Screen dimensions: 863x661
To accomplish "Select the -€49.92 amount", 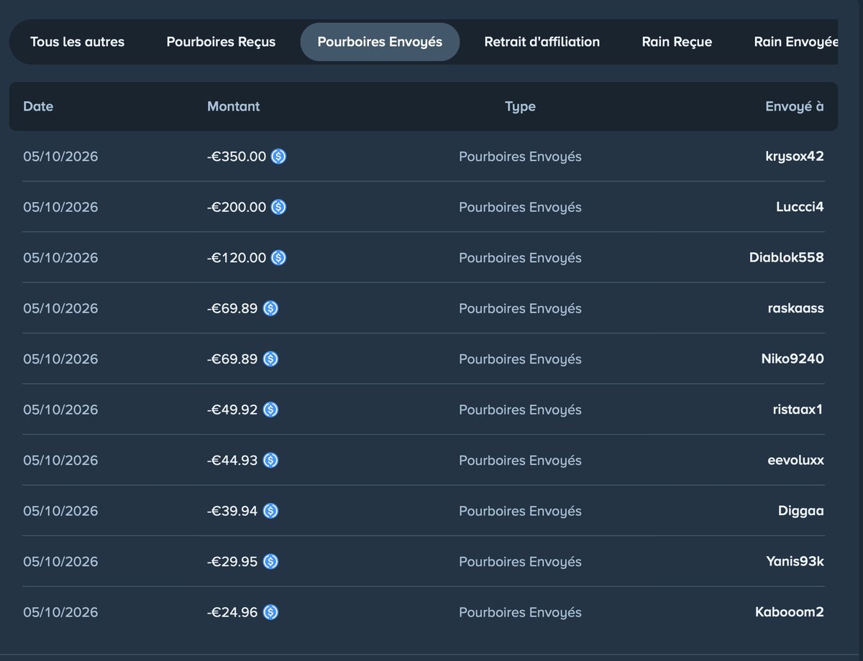I will pyautogui.click(x=232, y=410).
